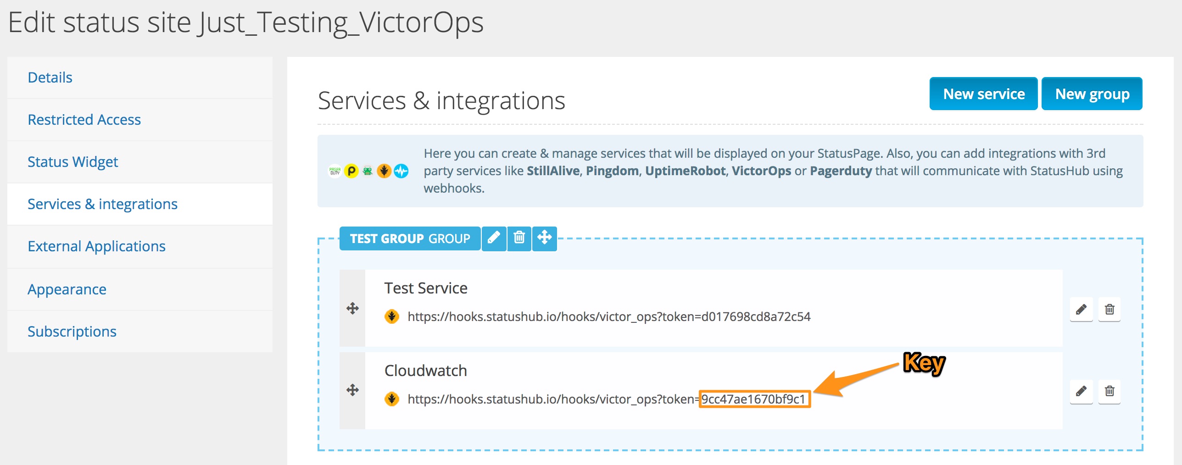Viewport: 1182px width, 465px height.
Task: Create a New service
Action: 983,94
